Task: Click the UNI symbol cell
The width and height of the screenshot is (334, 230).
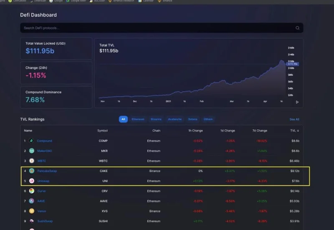Action: [105, 181]
